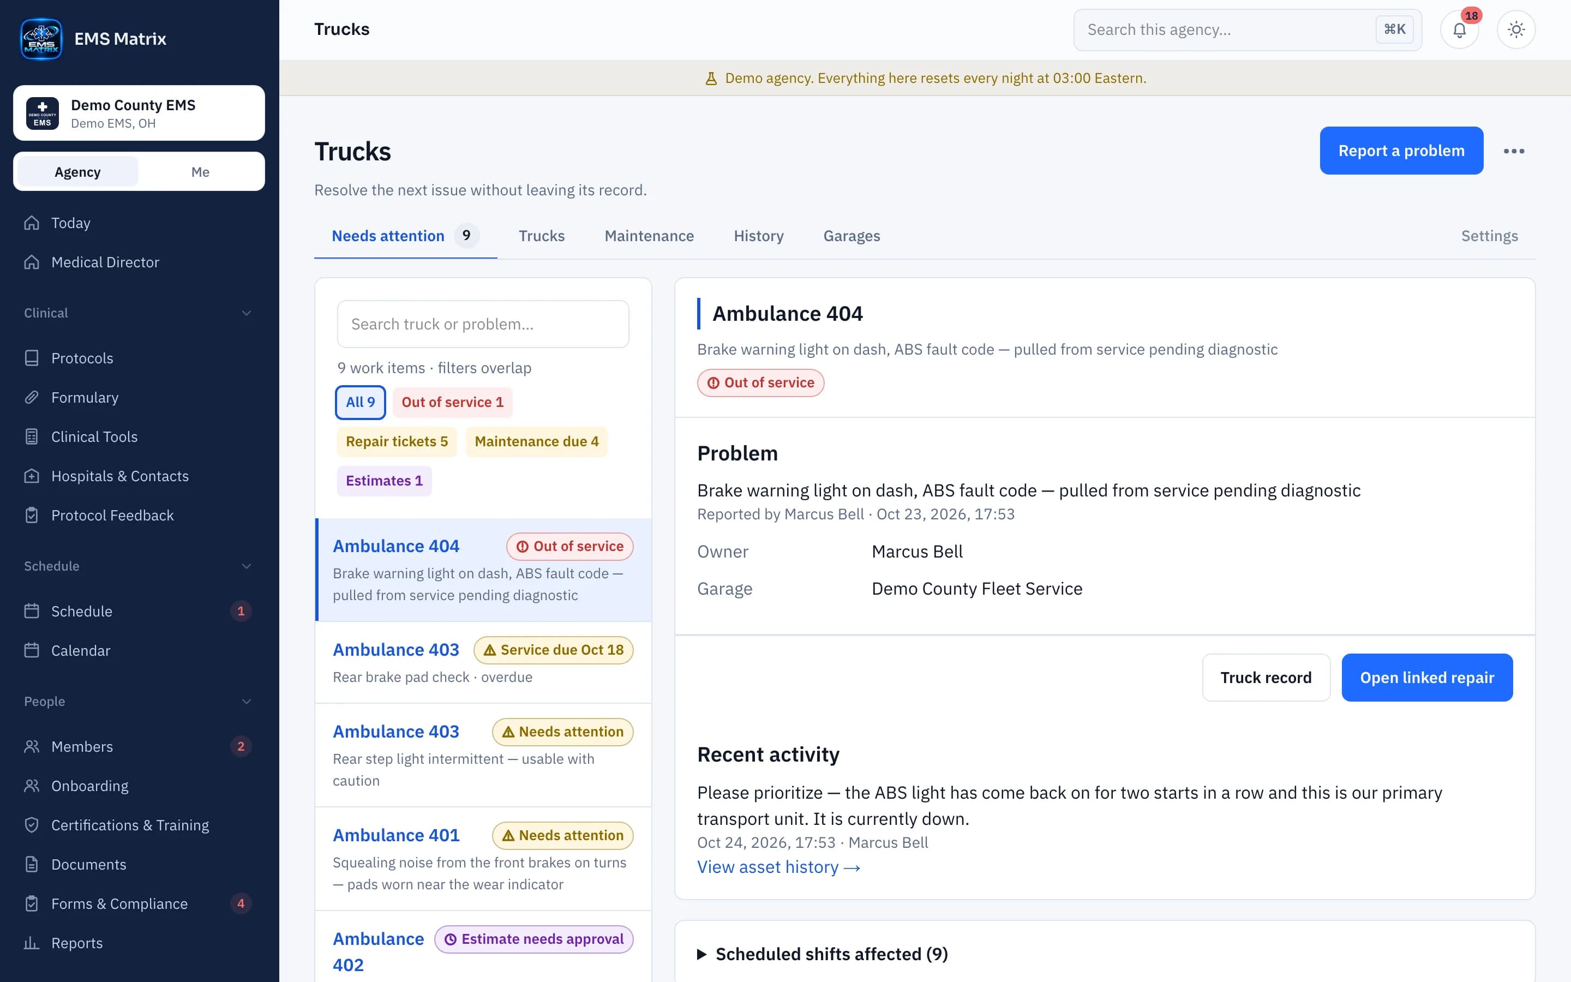
Task: Open the Garages tab
Action: (852, 236)
